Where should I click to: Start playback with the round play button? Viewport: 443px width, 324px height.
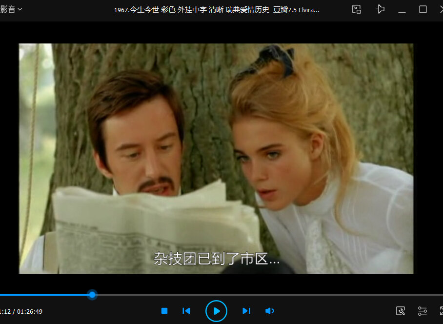217,311
